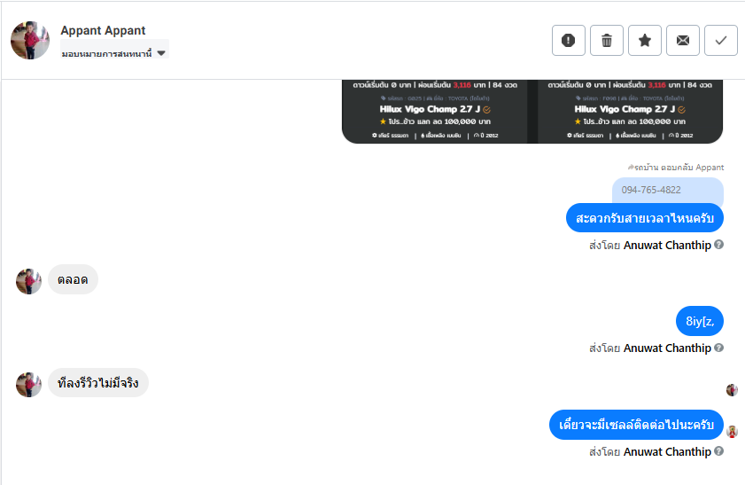This screenshot has height=485, width=745.
Task: Delete conversation with the trash icon
Action: tap(607, 40)
